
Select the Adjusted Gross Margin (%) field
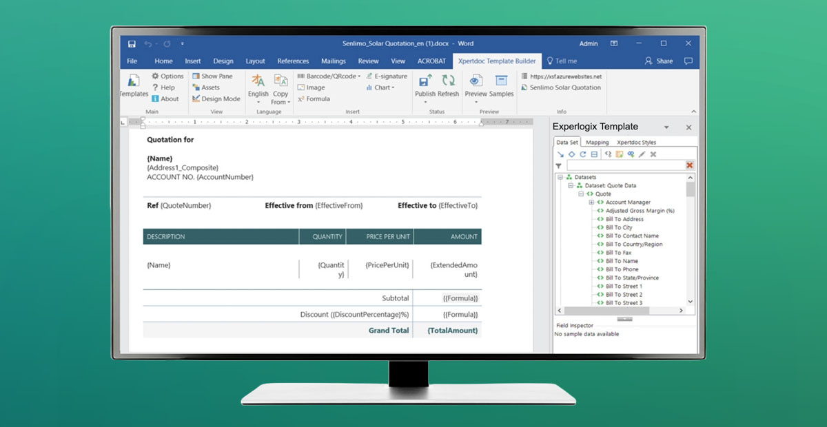coord(640,211)
